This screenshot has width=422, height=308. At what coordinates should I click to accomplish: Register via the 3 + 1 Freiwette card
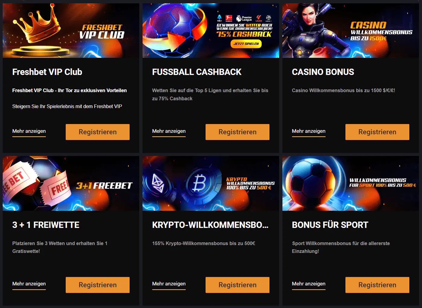coord(98,285)
